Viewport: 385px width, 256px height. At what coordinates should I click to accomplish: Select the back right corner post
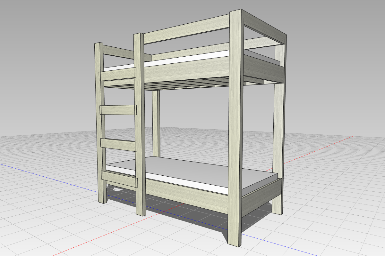pyautogui.click(x=279, y=128)
